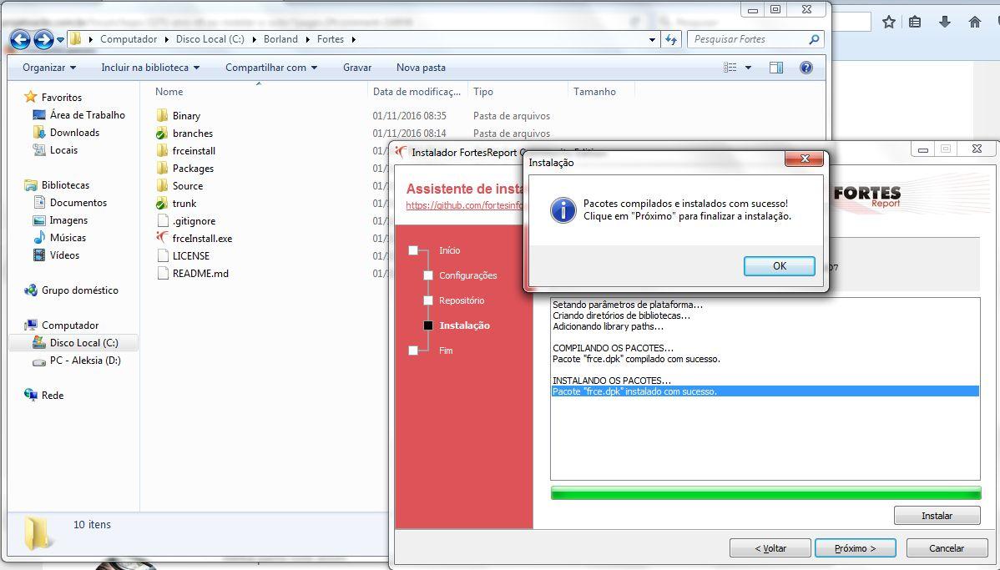The width and height of the screenshot is (1000, 570).
Task: Open recent locations dropdown beside navigation arrows
Action: [61, 39]
